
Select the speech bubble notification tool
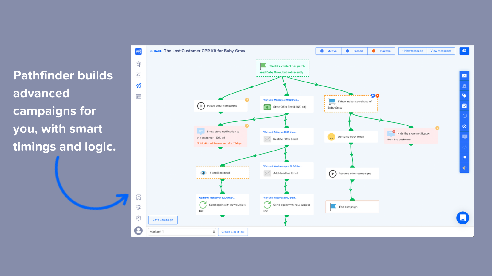464,137
